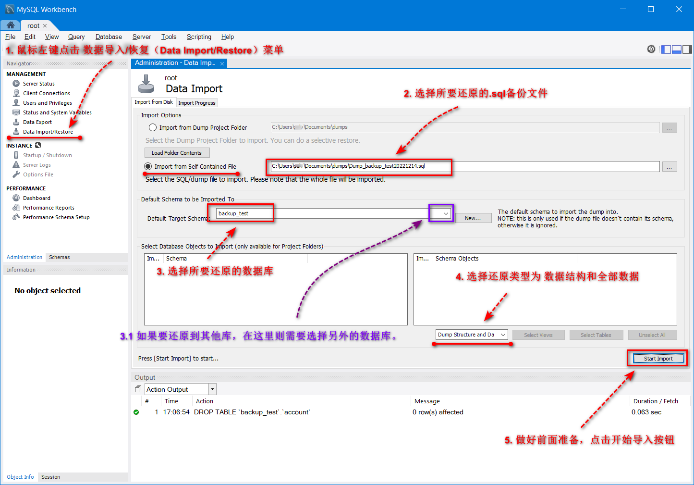Viewport: 694px width, 485px height.
Task: Open the Server menu
Action: coord(142,37)
